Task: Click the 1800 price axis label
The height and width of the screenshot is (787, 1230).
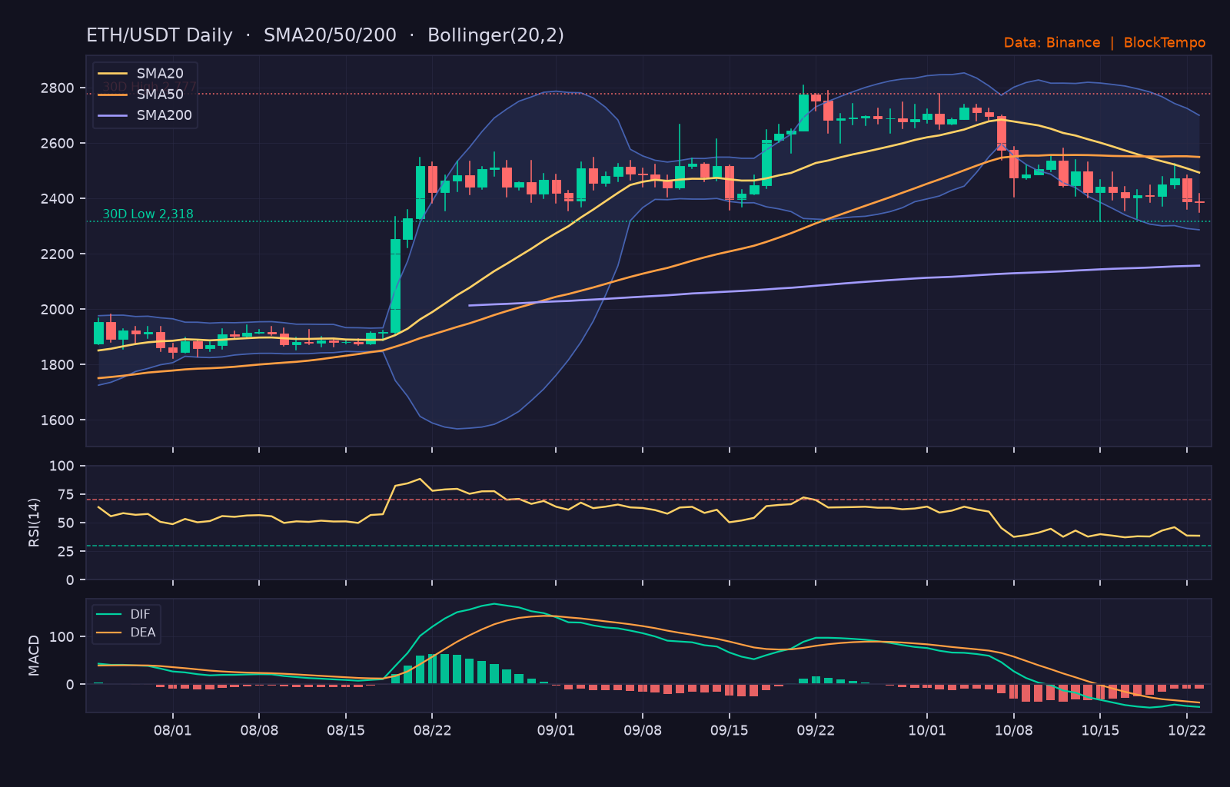Action: click(x=58, y=365)
